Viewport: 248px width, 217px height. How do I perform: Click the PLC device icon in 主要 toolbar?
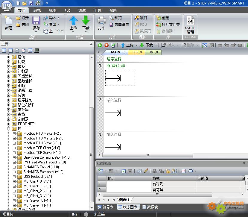pos(37,51)
